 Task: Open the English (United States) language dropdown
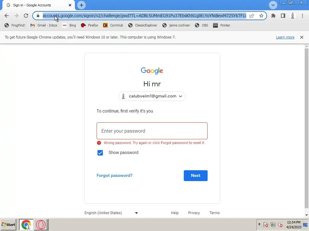point(111,213)
